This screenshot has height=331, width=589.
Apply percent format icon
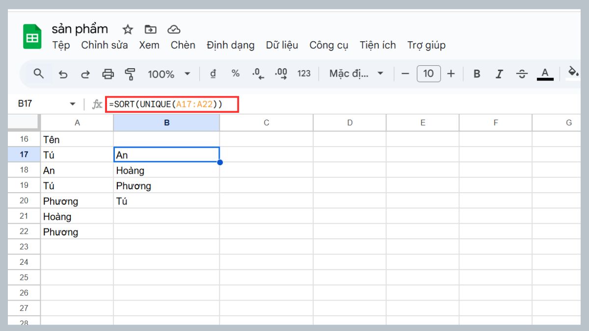(236, 74)
